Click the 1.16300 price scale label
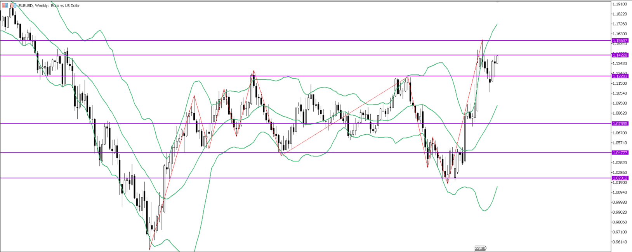This screenshot has width=632, height=252. click(620, 34)
